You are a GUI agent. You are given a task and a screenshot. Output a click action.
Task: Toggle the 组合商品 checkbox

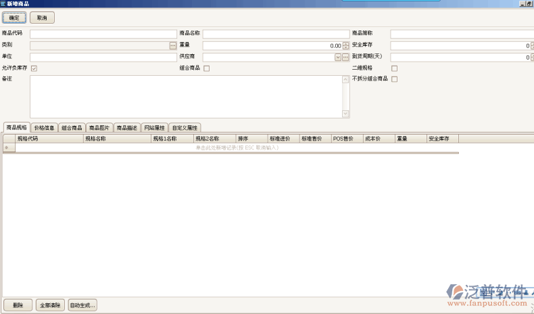pyautogui.click(x=206, y=68)
